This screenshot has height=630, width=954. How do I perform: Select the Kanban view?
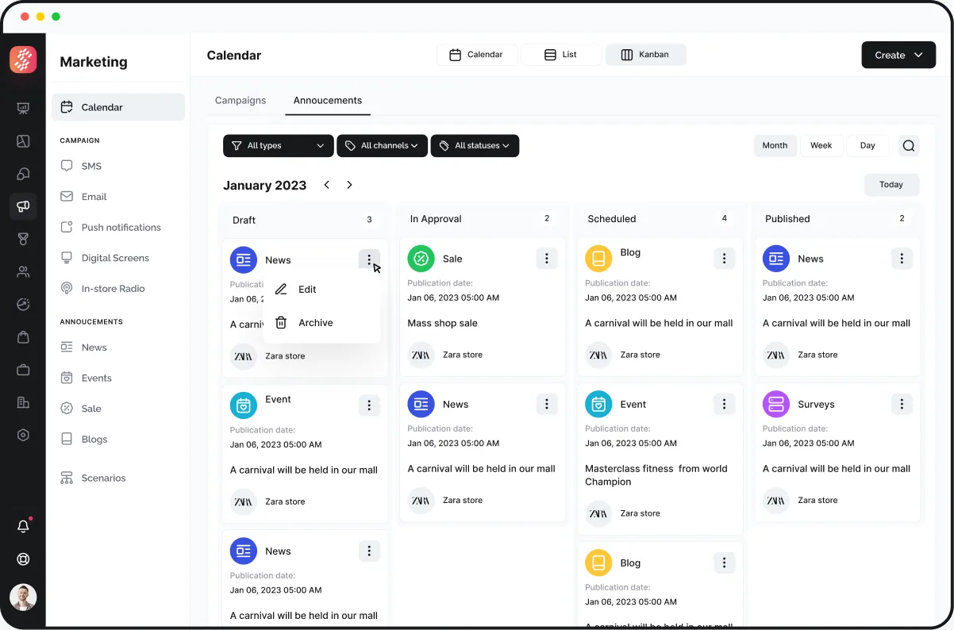coord(645,55)
